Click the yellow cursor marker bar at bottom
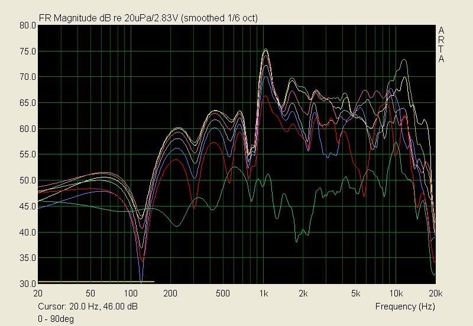 click(x=96, y=282)
